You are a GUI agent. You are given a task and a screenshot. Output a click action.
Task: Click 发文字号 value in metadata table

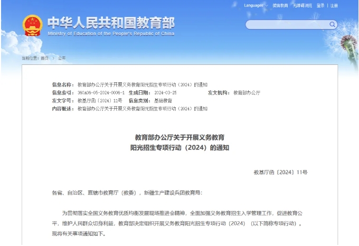(100, 101)
